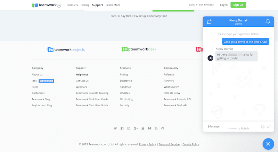
Task: Click the Google Plus icon
Action: pos(136,128)
